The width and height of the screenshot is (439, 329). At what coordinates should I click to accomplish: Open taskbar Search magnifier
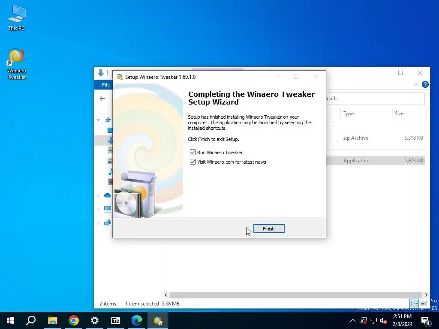tap(31, 320)
